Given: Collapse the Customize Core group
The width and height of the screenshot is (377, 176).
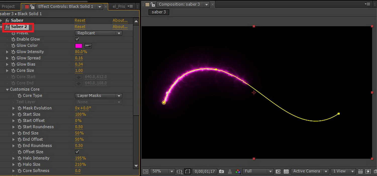Looking at the screenshot, I should (7, 90).
